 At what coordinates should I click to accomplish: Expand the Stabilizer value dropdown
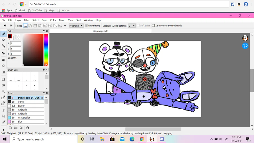[132, 26]
